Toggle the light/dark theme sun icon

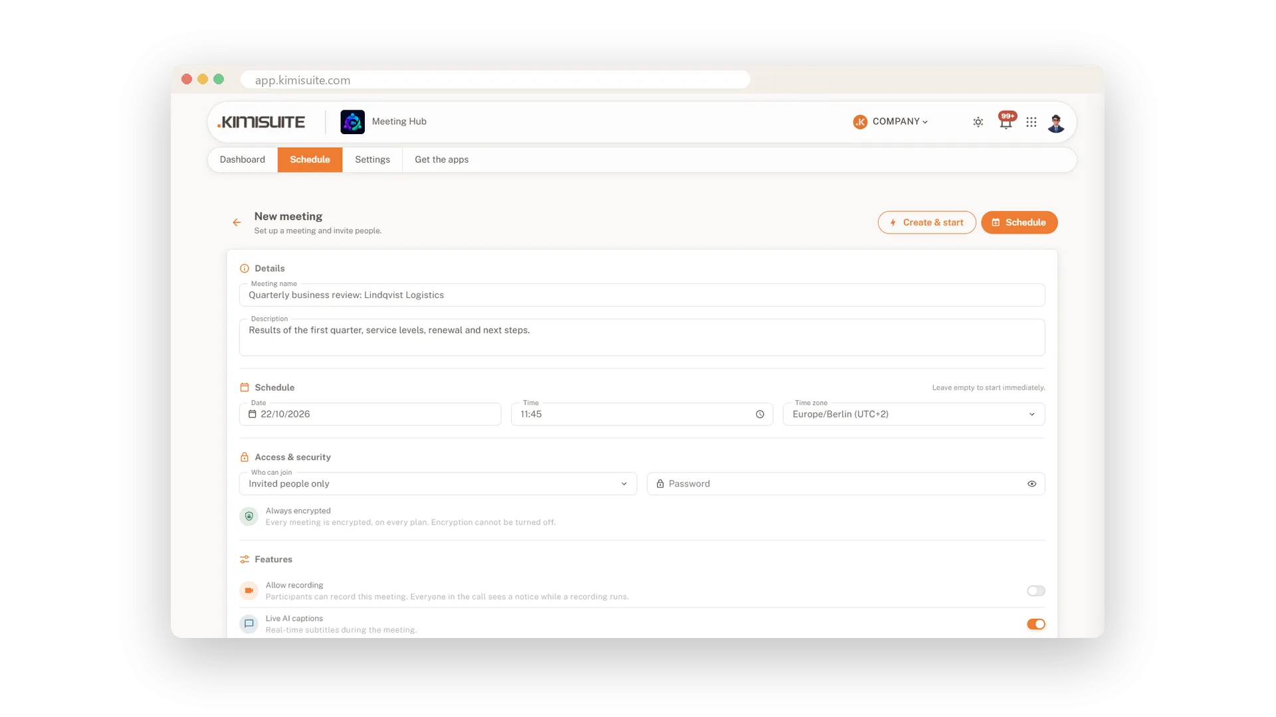click(x=978, y=122)
